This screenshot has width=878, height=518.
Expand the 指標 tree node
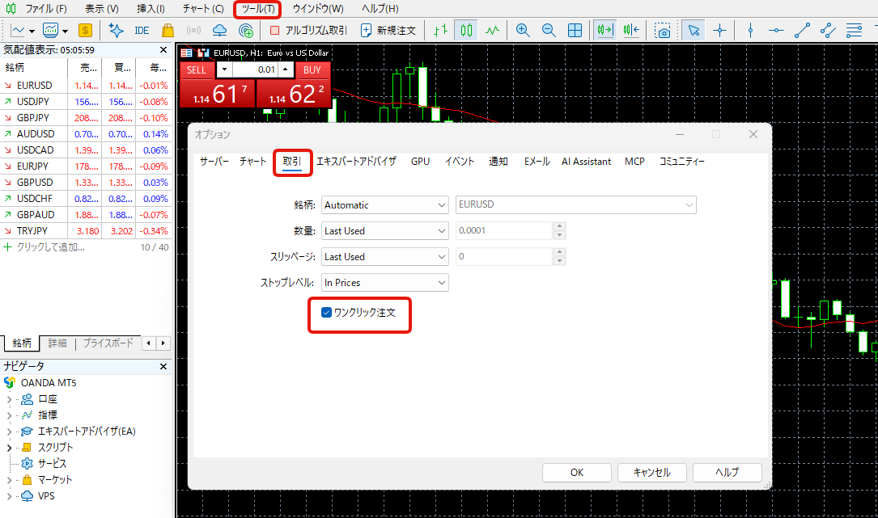pyautogui.click(x=9, y=415)
